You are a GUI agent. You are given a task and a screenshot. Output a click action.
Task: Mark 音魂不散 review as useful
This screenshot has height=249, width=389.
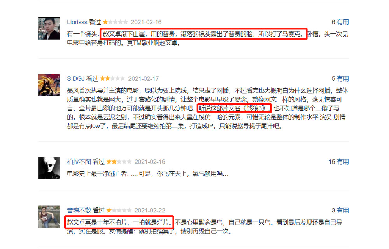(x=343, y=211)
